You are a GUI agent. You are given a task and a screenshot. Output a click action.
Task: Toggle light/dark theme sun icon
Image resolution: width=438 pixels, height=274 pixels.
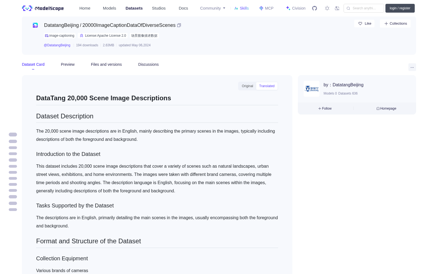pyautogui.click(x=327, y=8)
